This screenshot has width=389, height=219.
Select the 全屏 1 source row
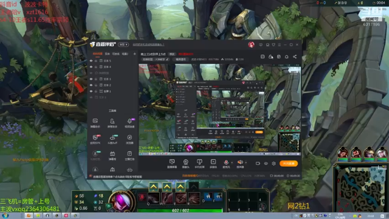pos(112,91)
